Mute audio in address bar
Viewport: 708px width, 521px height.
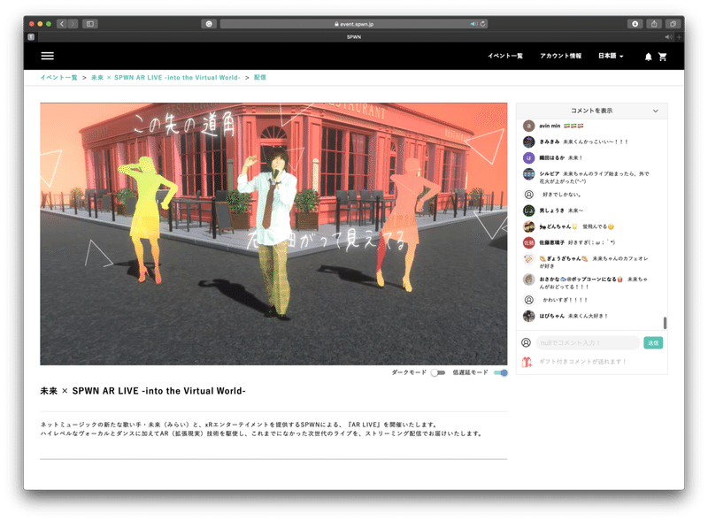[473, 24]
